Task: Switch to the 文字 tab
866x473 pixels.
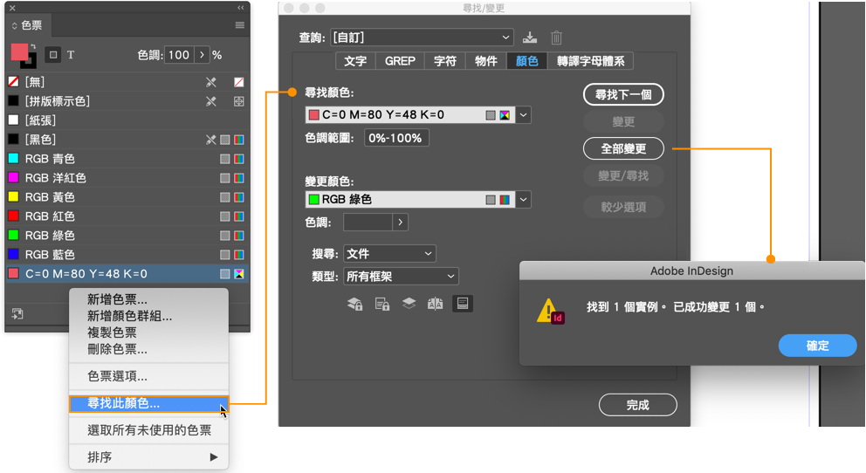Action: (x=355, y=61)
